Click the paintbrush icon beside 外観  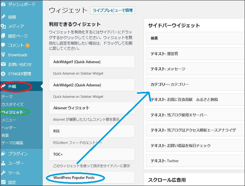(3, 86)
